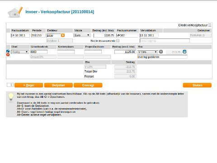Screen dimensions: 217x163
Task: Click the Debiteur column header
Action: [60, 30]
